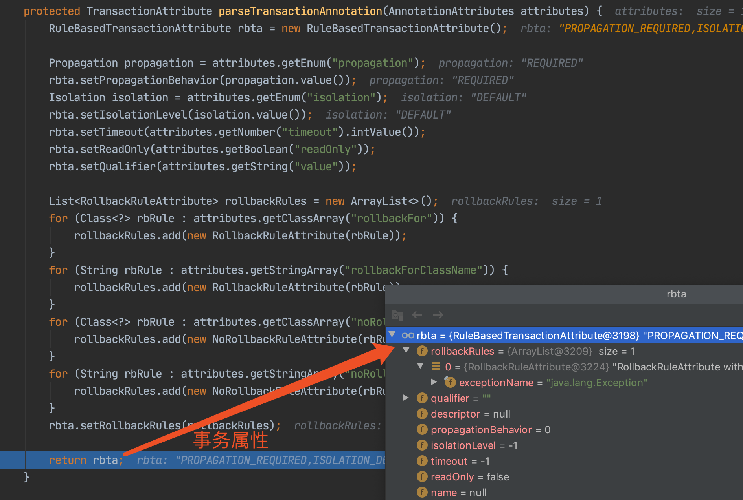Click the list element icon beside 0
The width and height of the screenshot is (743, 500).
point(436,367)
